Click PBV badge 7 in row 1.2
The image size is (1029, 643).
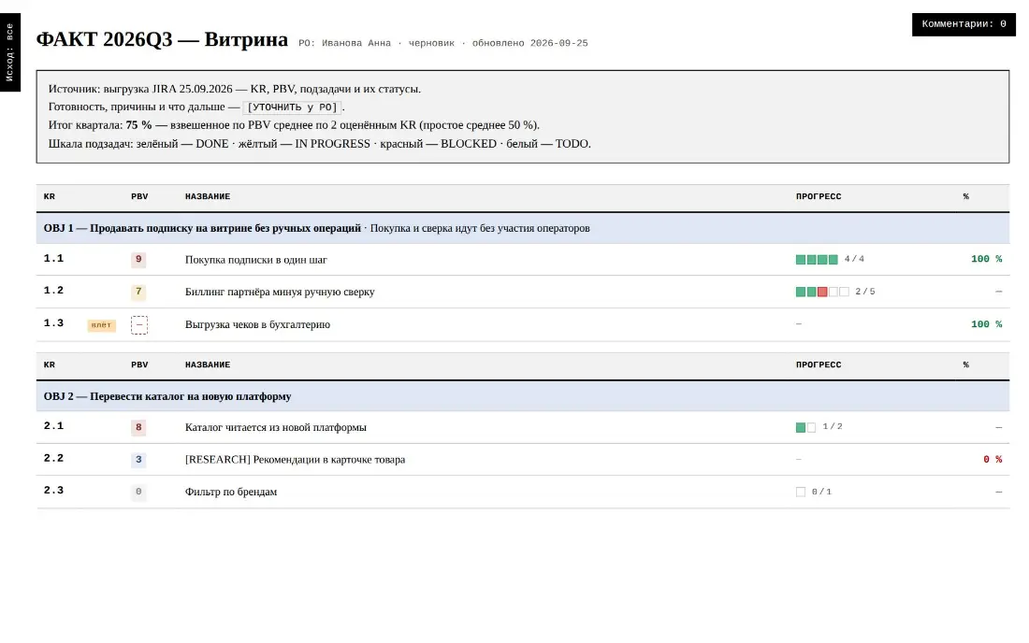point(138,292)
